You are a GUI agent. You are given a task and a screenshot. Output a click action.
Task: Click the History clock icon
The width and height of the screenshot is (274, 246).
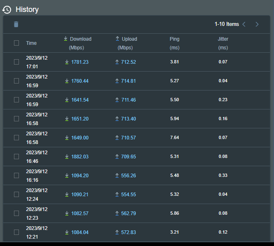7,9
